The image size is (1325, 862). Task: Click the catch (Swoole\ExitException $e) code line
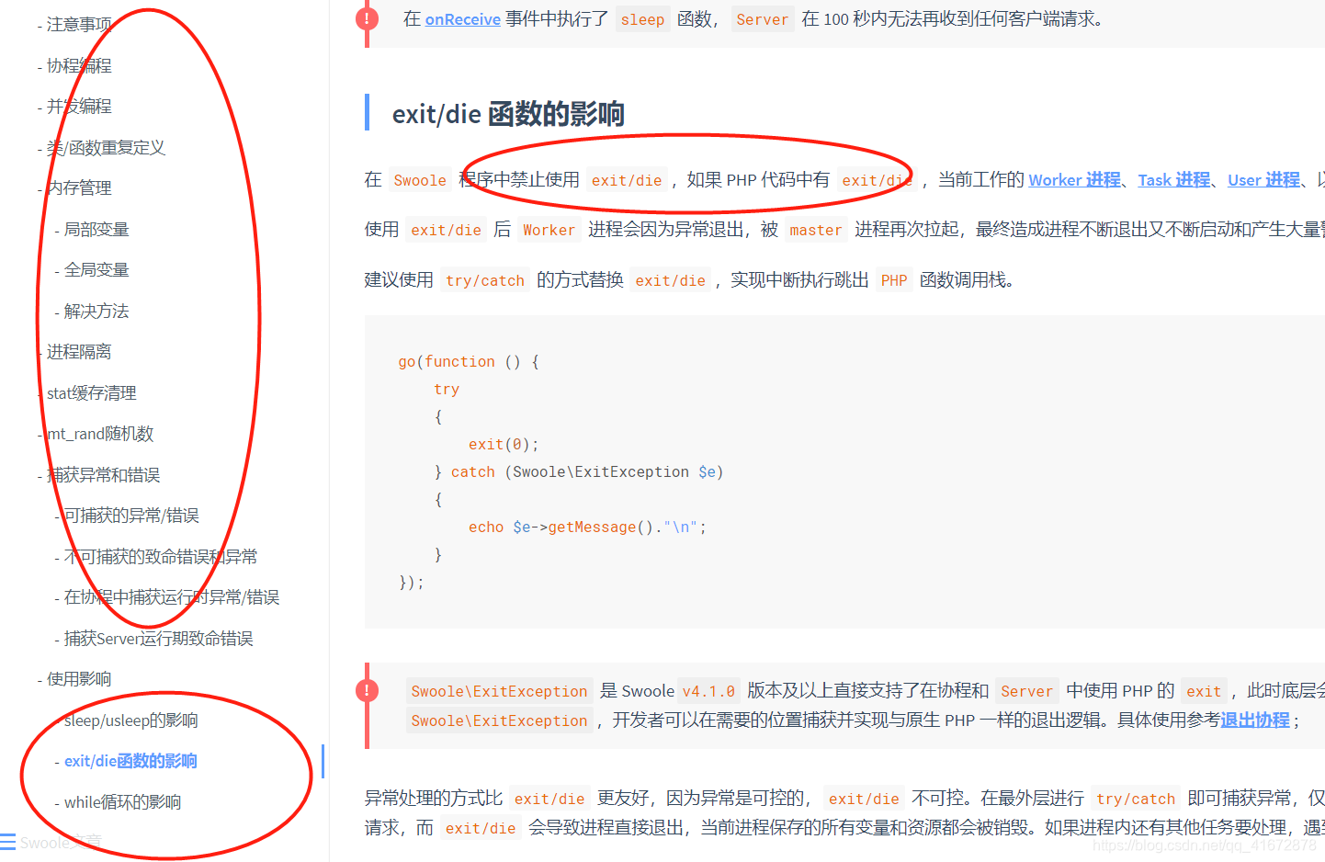click(579, 472)
